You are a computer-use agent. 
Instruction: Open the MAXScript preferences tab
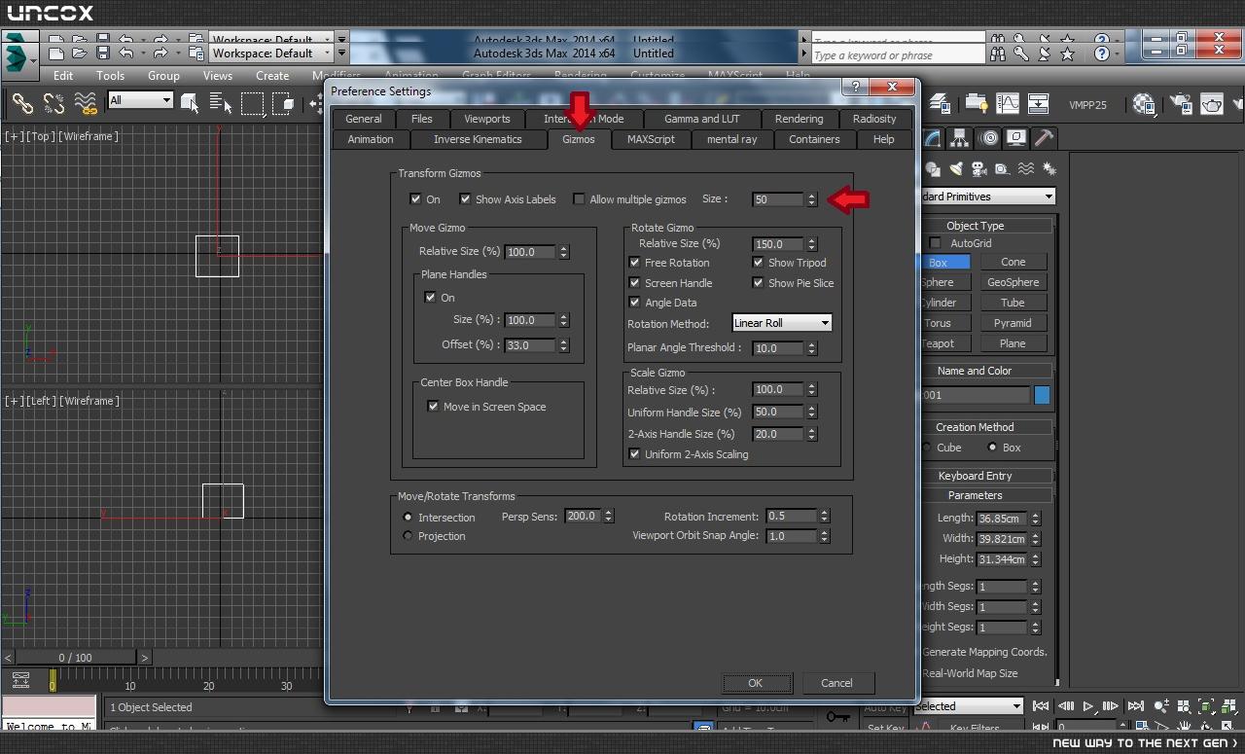point(651,139)
